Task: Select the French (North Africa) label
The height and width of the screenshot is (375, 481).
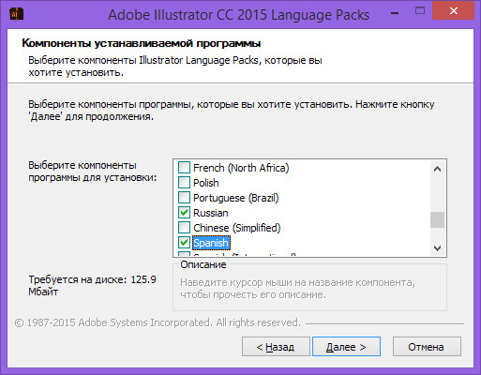Action: (241, 168)
